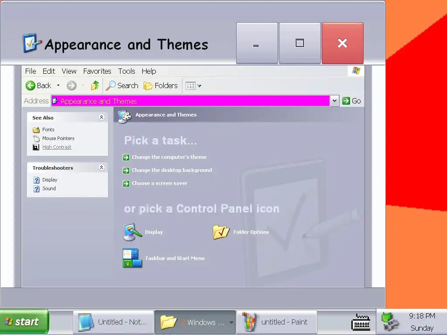Click the Fonts link
Screen dimensions: 447x335
[48, 130]
